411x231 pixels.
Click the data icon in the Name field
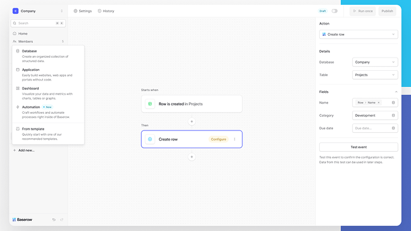pyautogui.click(x=393, y=102)
